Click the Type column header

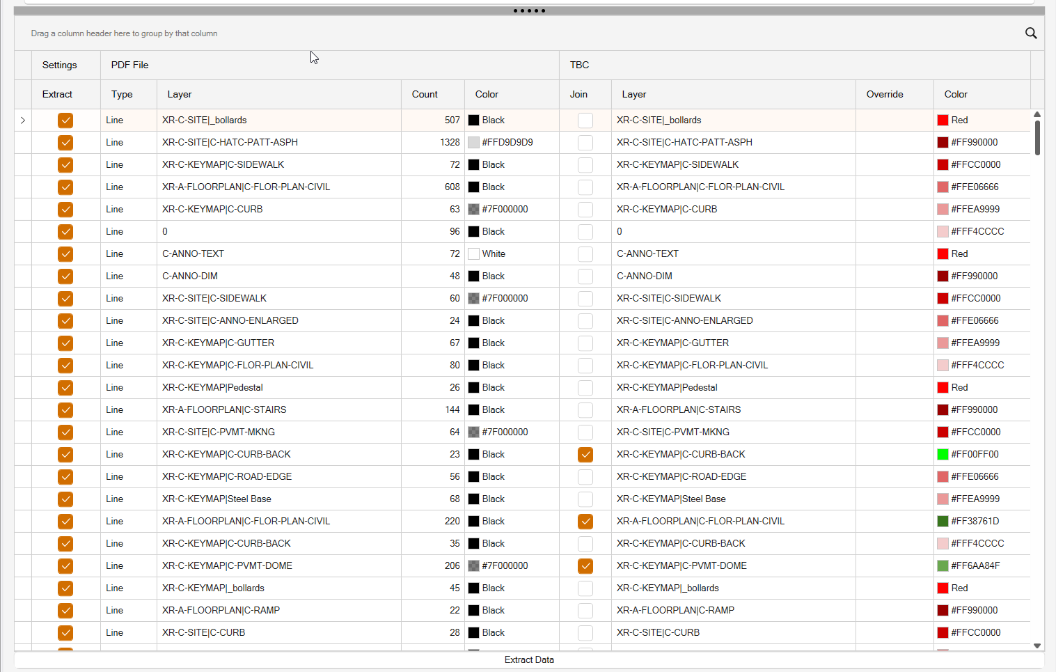122,94
